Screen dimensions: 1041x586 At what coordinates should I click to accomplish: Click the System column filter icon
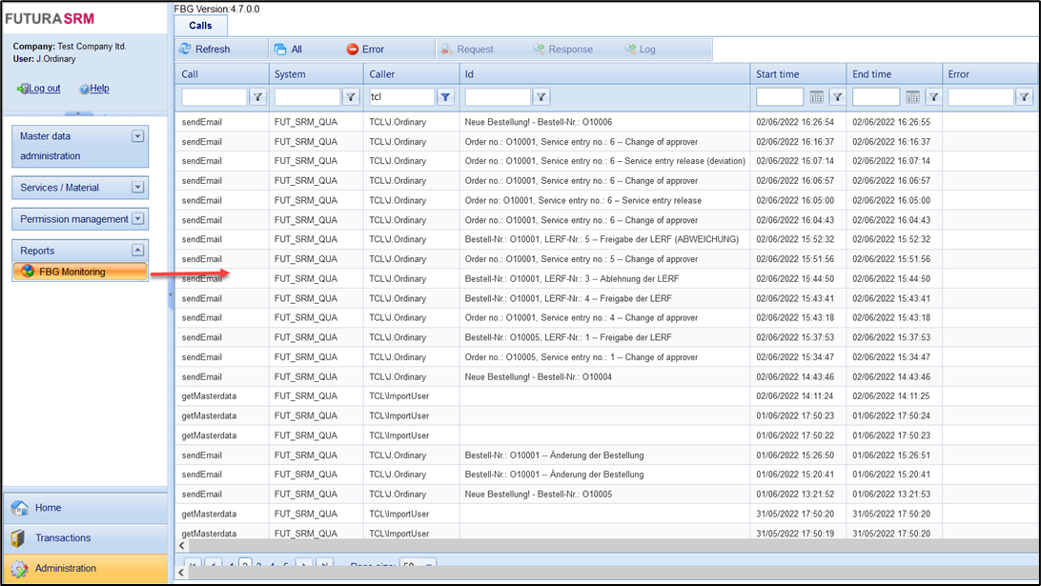pos(351,97)
